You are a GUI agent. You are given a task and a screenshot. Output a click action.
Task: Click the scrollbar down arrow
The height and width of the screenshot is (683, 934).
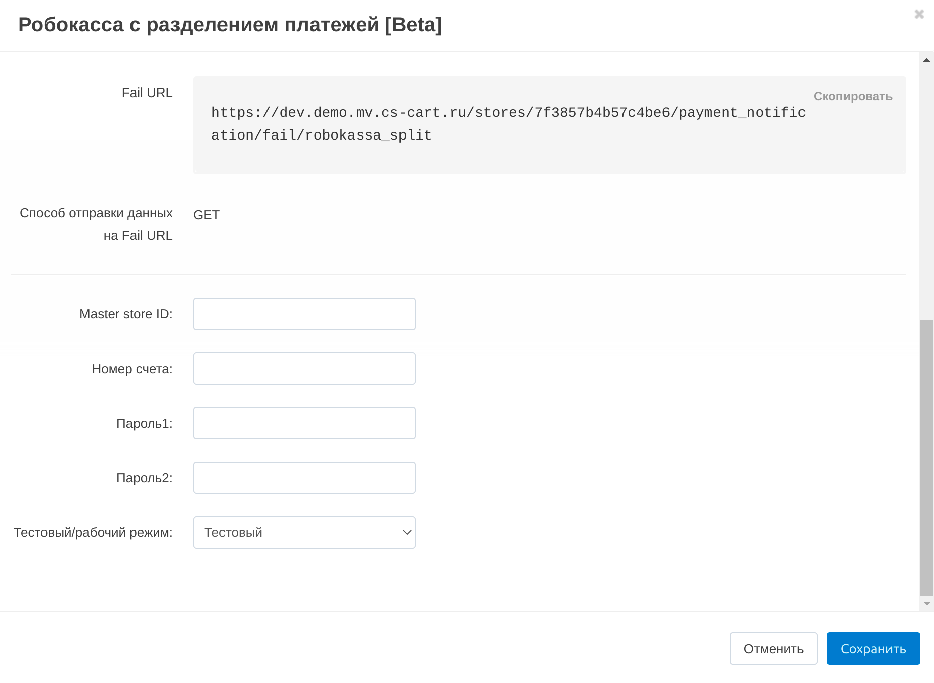point(926,603)
